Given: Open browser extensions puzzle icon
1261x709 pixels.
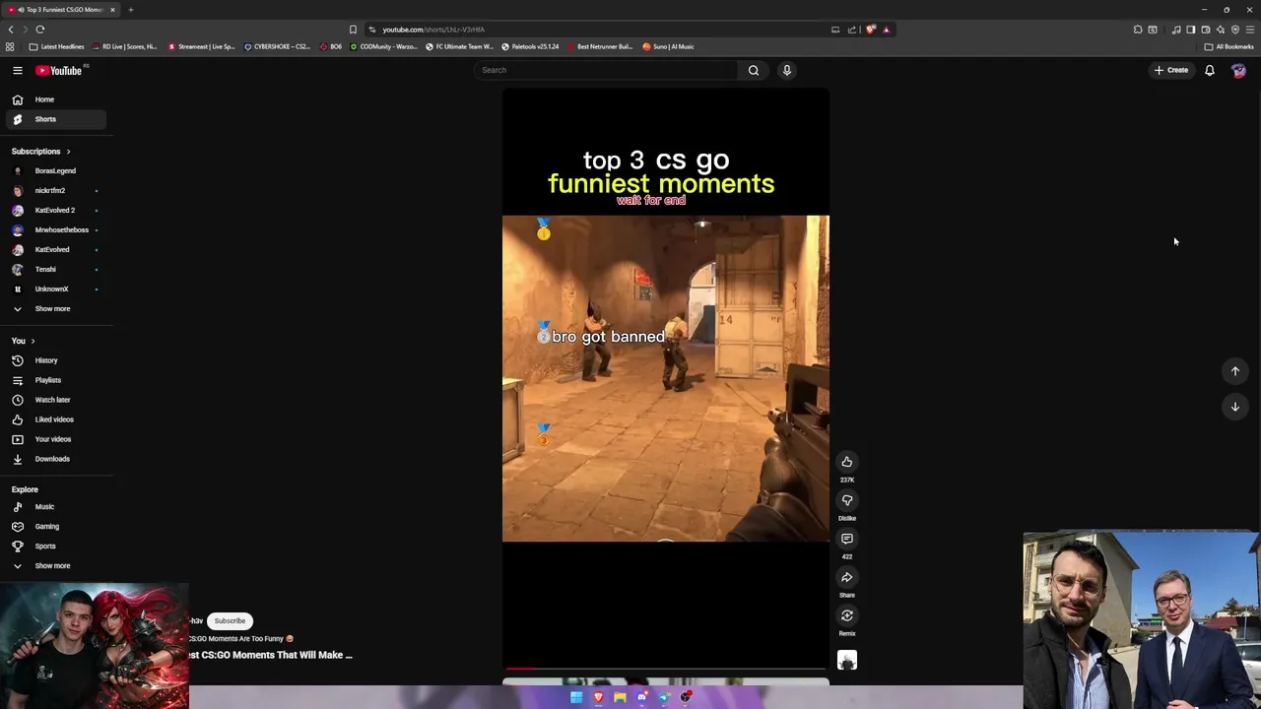Looking at the screenshot, I should (1138, 30).
